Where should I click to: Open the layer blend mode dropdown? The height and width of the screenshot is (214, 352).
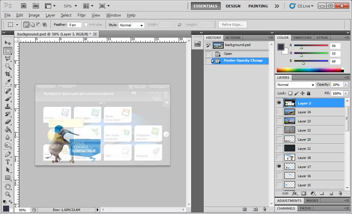click(x=295, y=85)
